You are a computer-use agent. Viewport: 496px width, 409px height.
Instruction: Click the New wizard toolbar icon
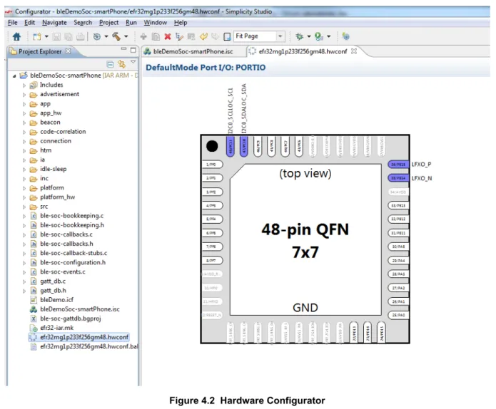tap(37, 36)
